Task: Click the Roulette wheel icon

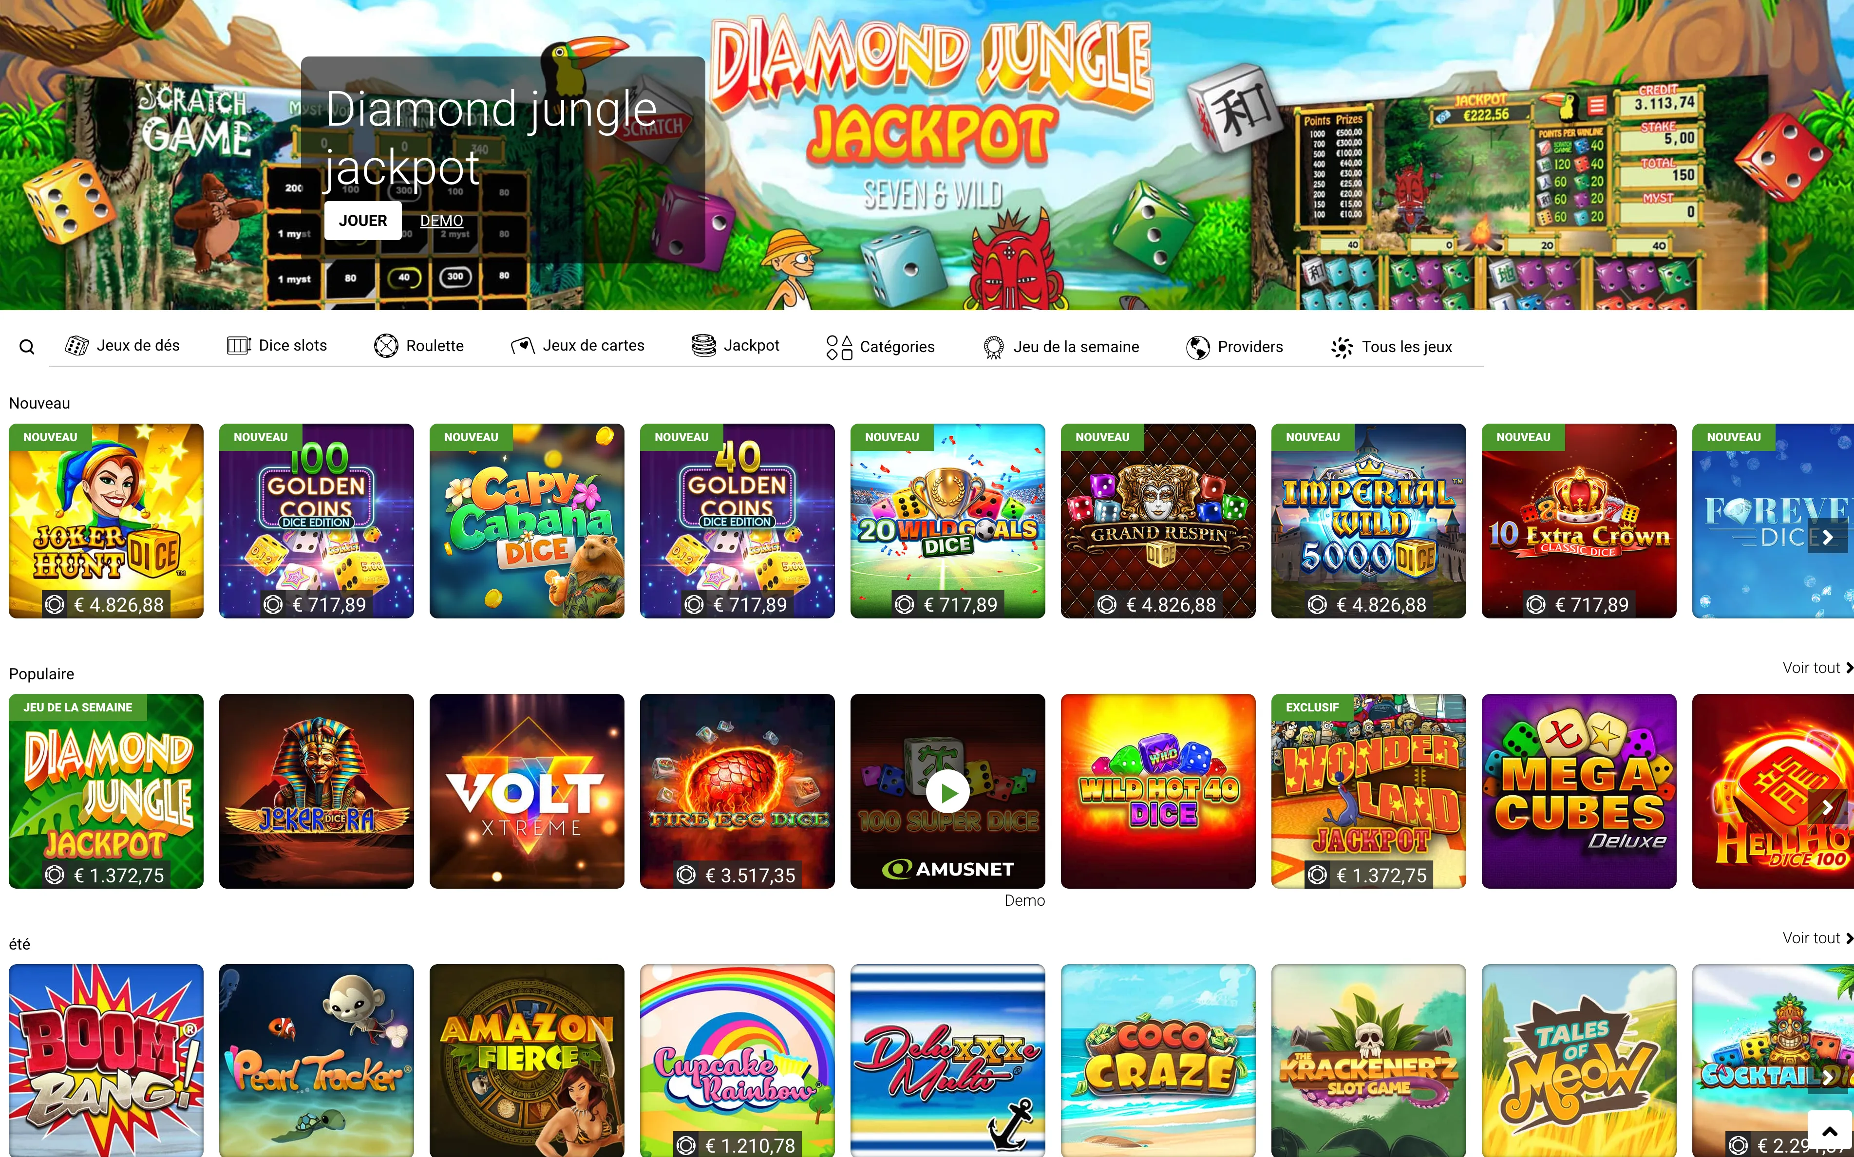Action: pos(386,346)
